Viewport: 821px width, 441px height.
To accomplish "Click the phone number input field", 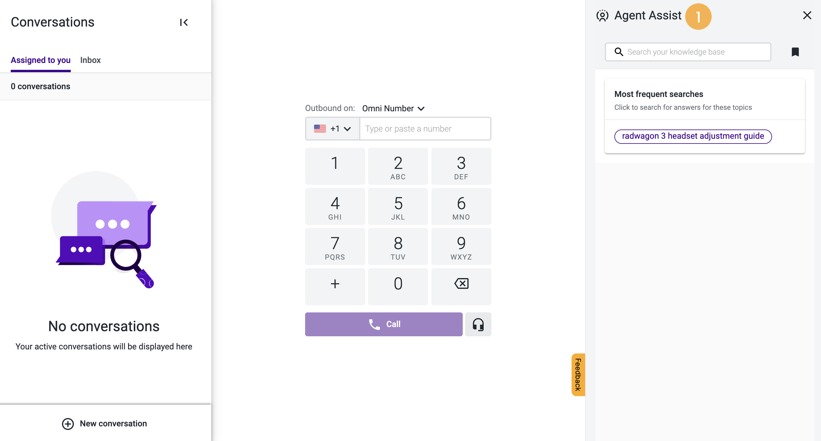I will (x=425, y=128).
